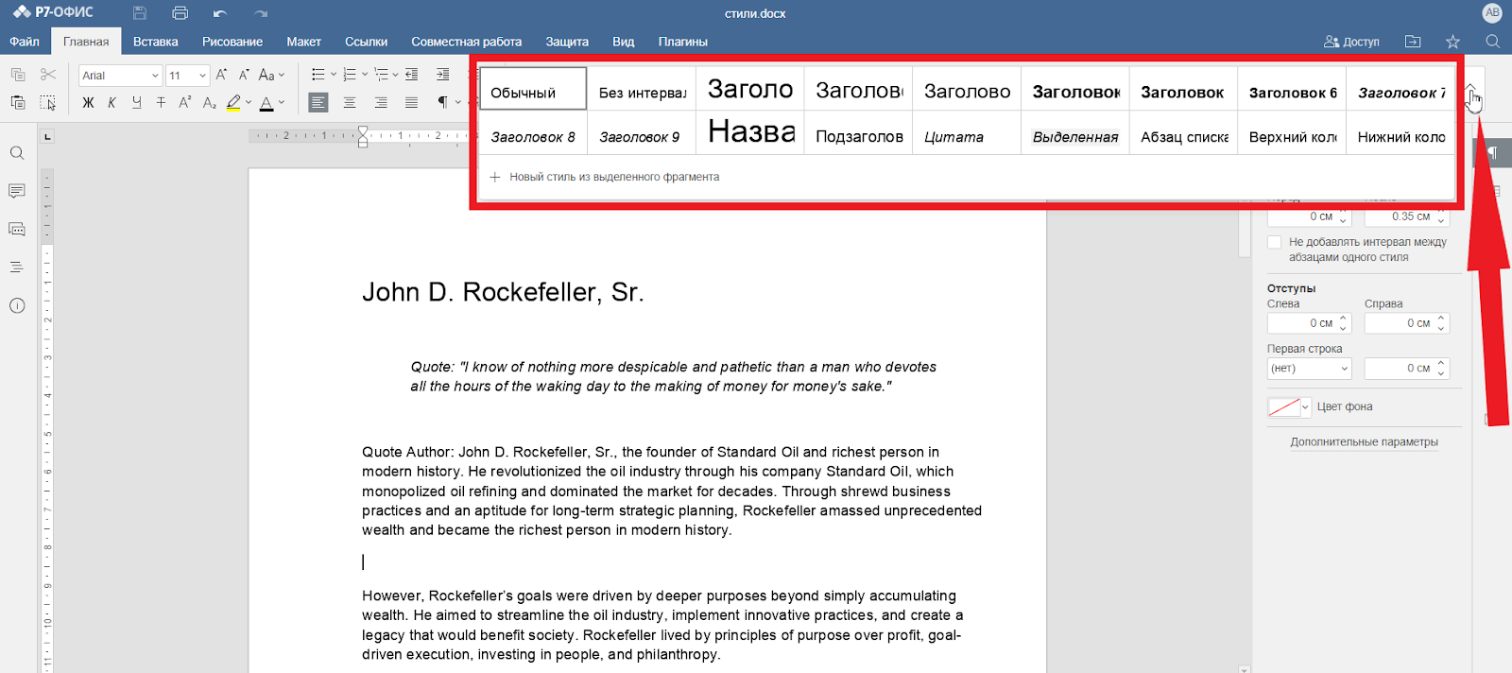
Task: Open the chat panel in left sidebar
Action: click(x=17, y=229)
